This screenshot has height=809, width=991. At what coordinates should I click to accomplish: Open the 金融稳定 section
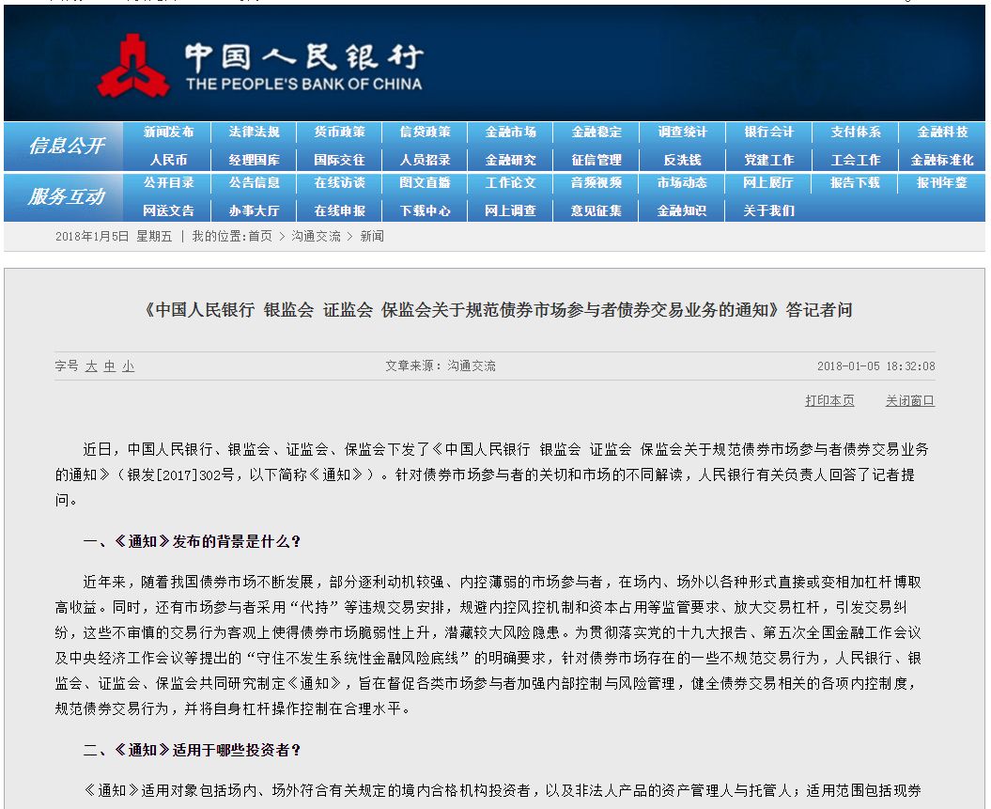[x=596, y=132]
